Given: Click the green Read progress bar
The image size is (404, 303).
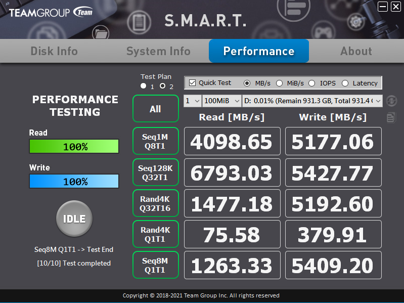Looking at the screenshot, I should coord(74,147).
